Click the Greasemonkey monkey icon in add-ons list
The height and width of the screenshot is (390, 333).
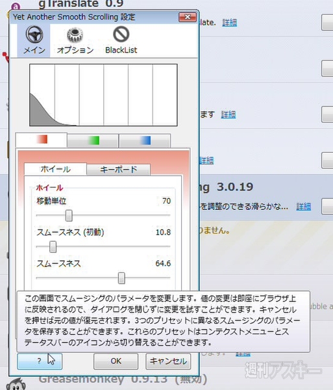(x=16, y=383)
